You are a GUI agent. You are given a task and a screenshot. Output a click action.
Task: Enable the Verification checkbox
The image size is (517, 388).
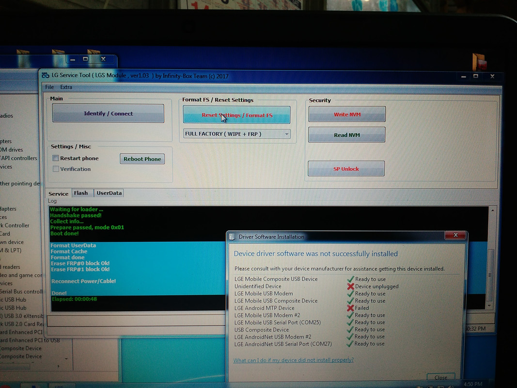(x=56, y=169)
